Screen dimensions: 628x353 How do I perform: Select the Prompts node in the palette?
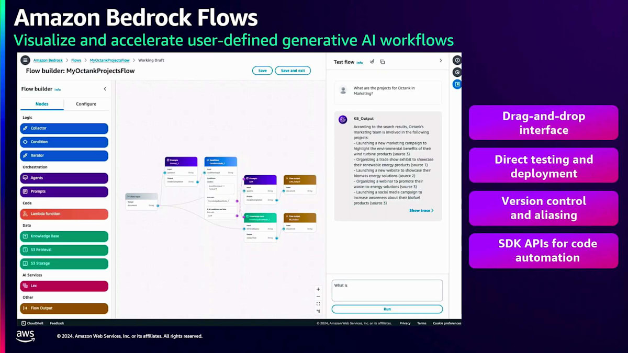point(64,192)
